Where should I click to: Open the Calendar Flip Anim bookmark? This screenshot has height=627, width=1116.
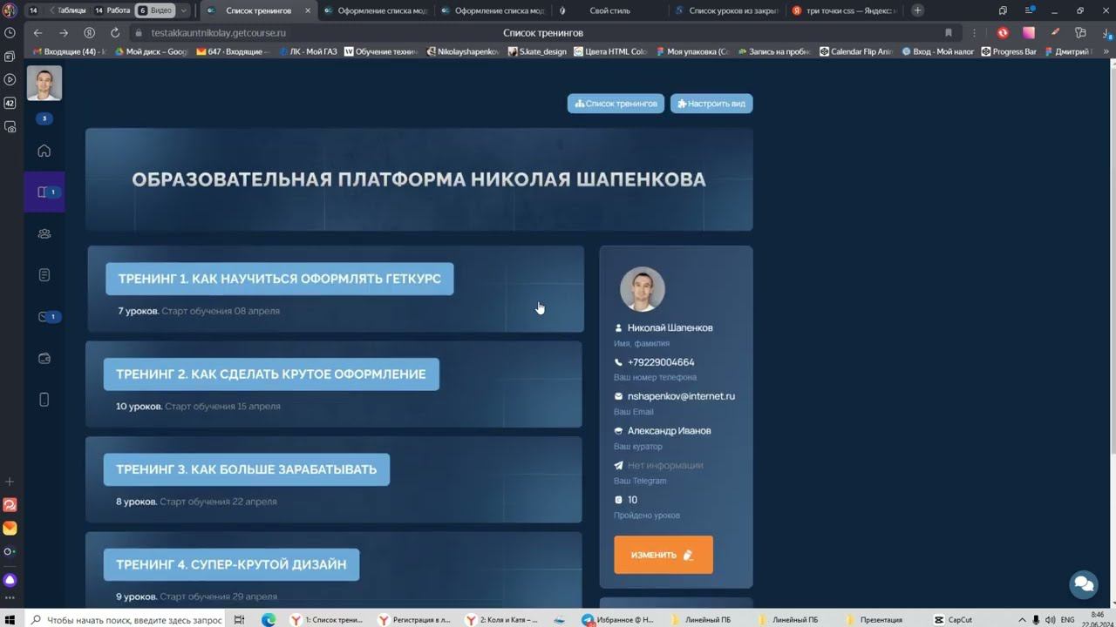856,51
